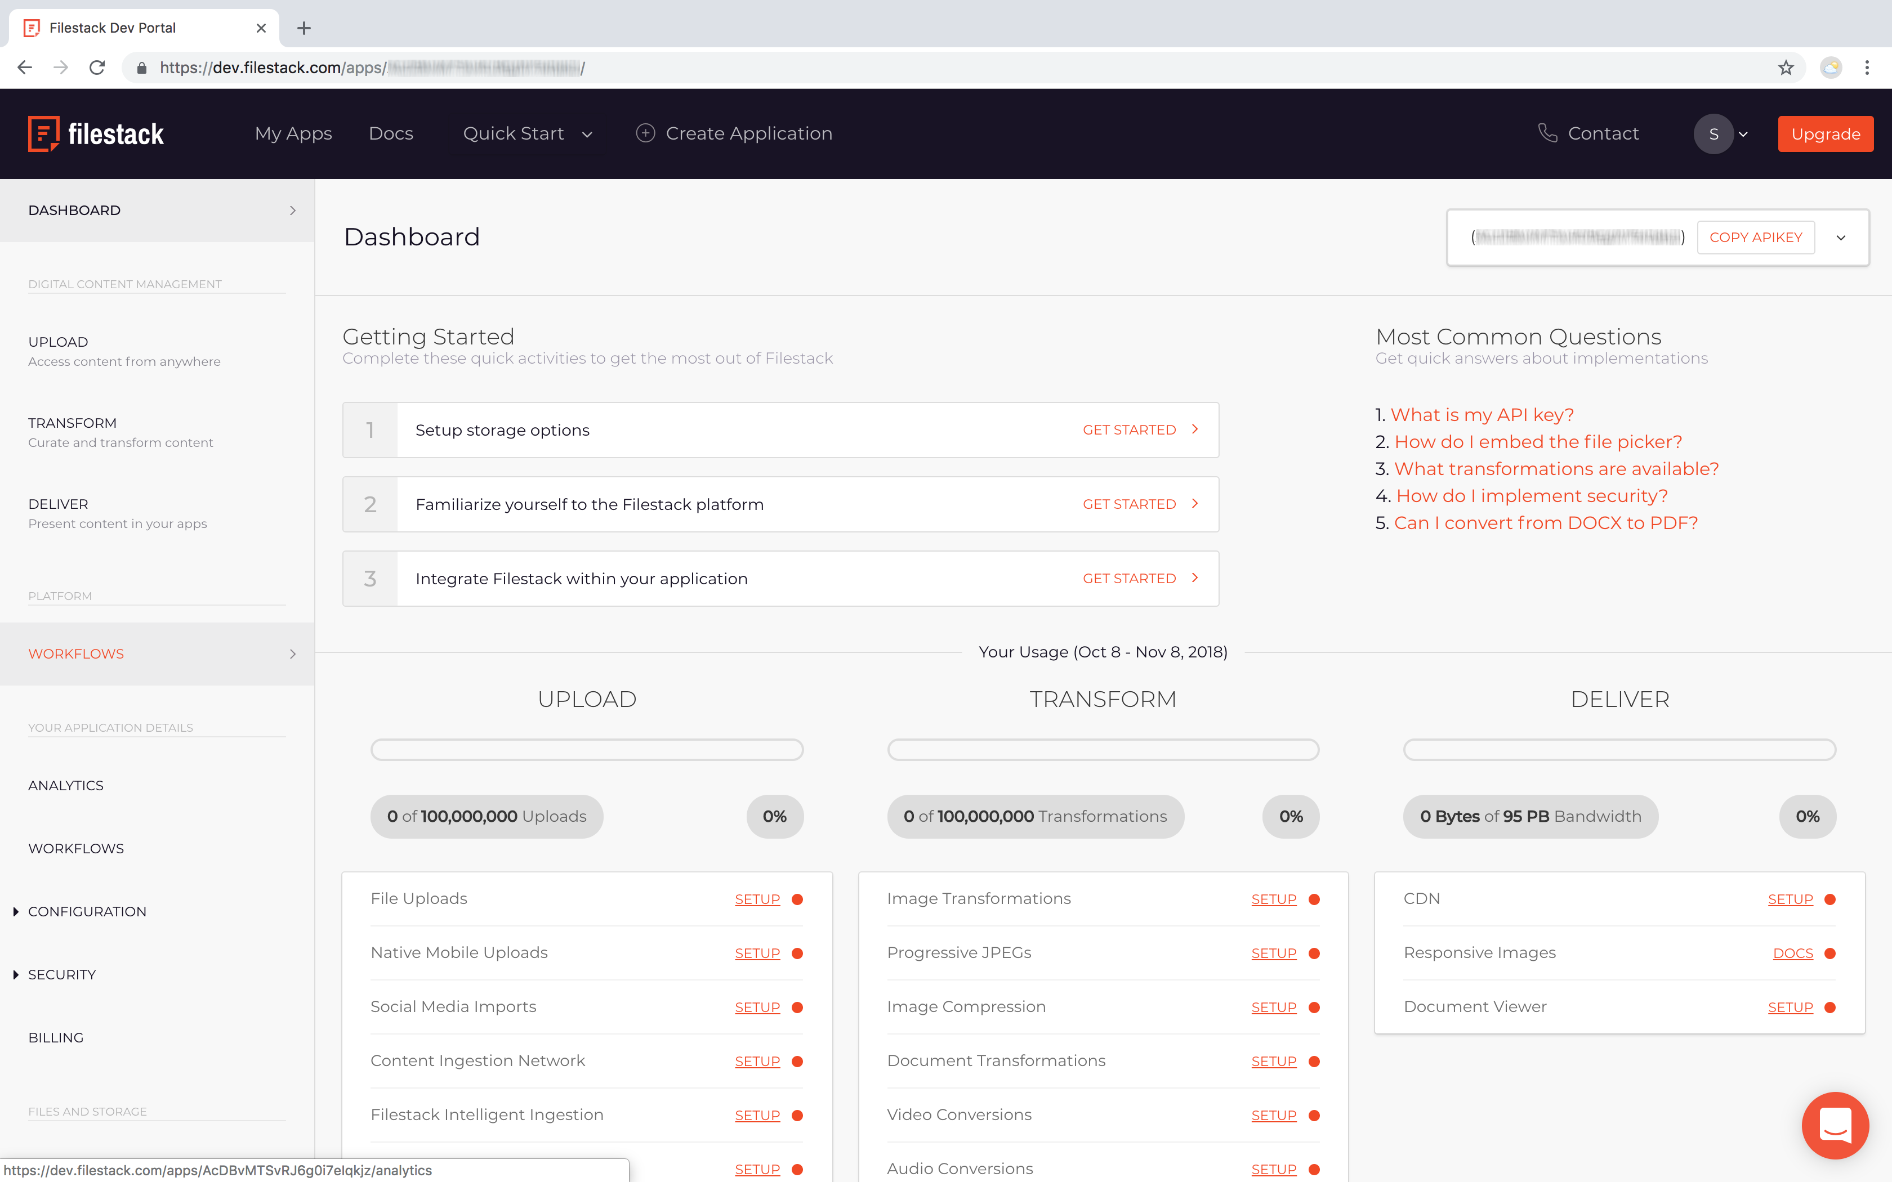Open the Docs menu item

pos(391,134)
